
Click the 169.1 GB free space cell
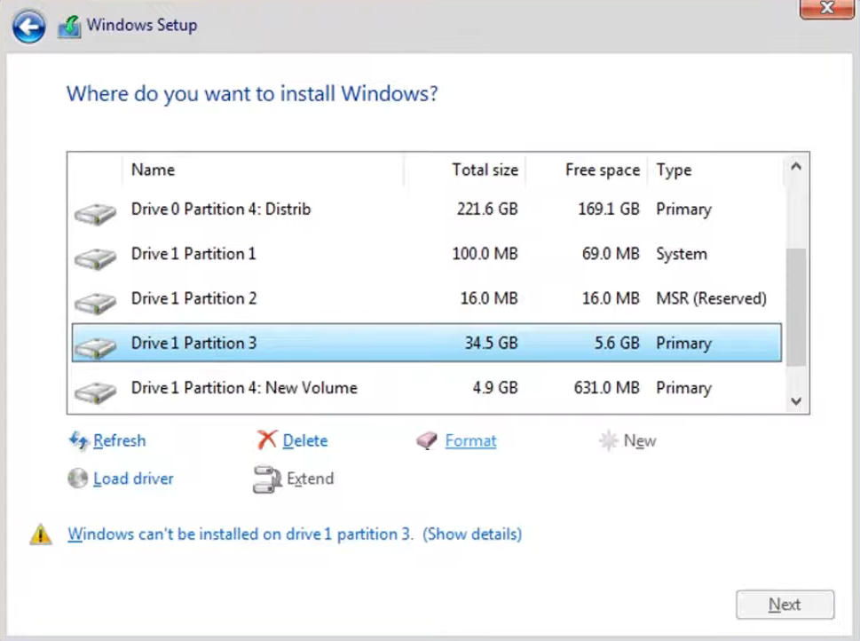[x=609, y=210]
